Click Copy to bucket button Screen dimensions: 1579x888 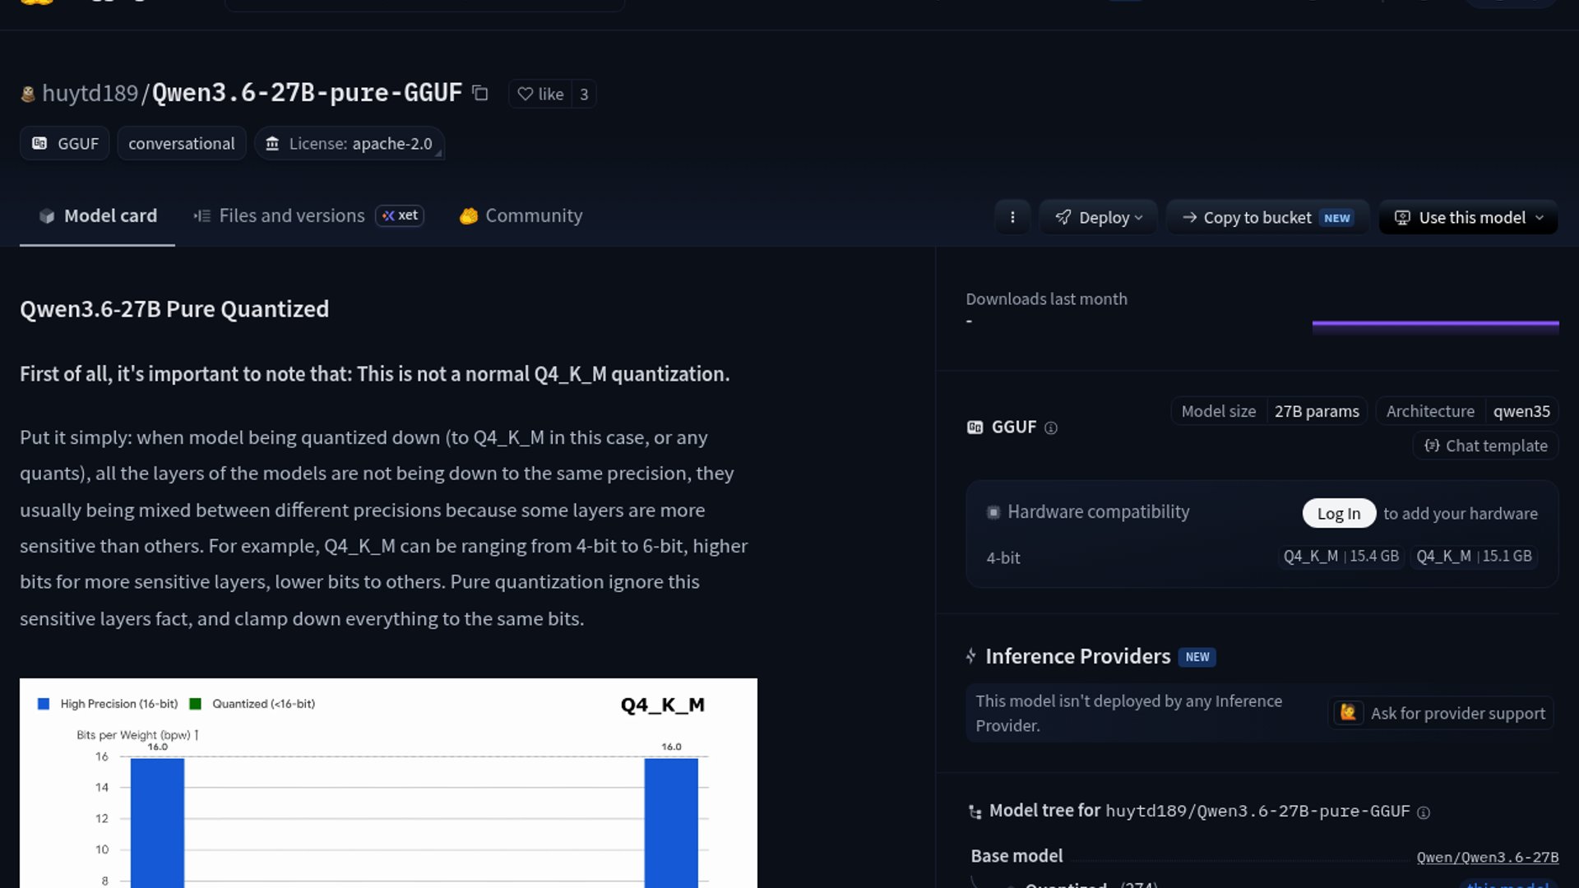(x=1268, y=218)
